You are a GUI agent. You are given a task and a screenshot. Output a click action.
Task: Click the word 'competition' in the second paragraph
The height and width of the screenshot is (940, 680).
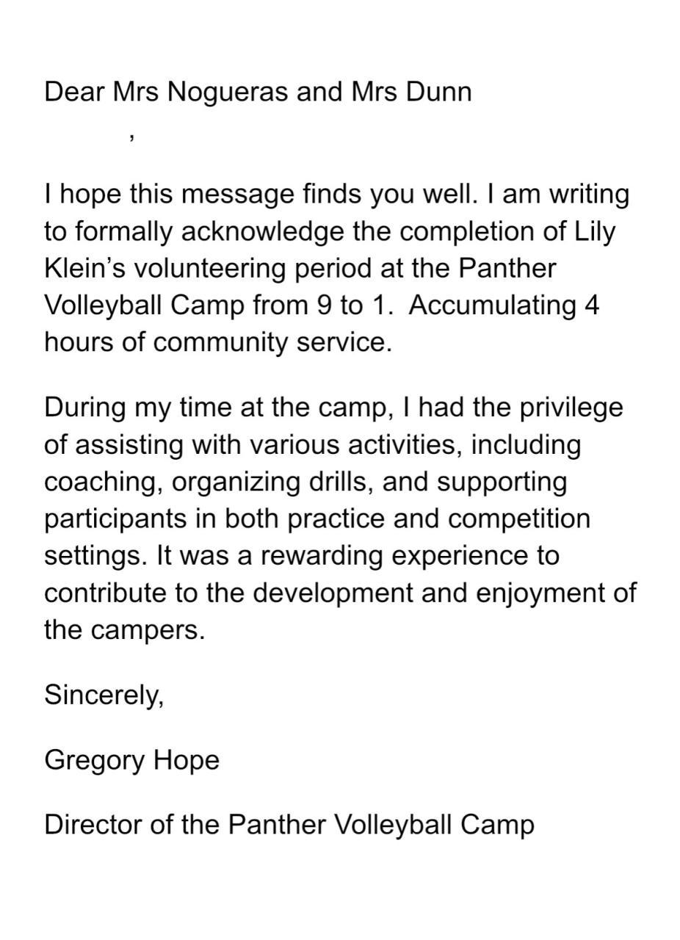pos(519,518)
